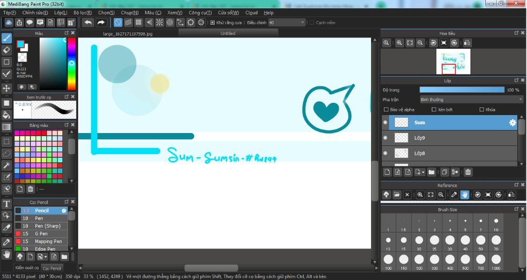This screenshot has width=527, height=280.
Task: Open the Chỉnh sửa(E) menu
Action: (x=35, y=13)
